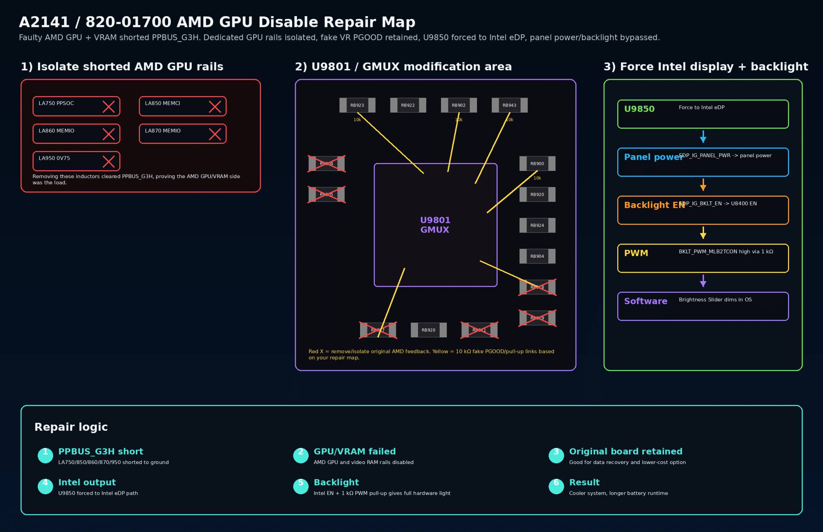This screenshot has height=532, width=823.
Task: Select step 3 circle beside Original board retained
Action: (x=556, y=455)
